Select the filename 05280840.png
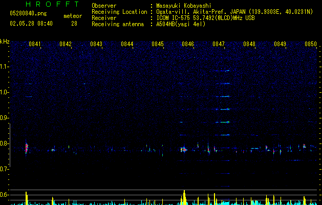This screenshot has width=322, height=205. click(x=28, y=13)
